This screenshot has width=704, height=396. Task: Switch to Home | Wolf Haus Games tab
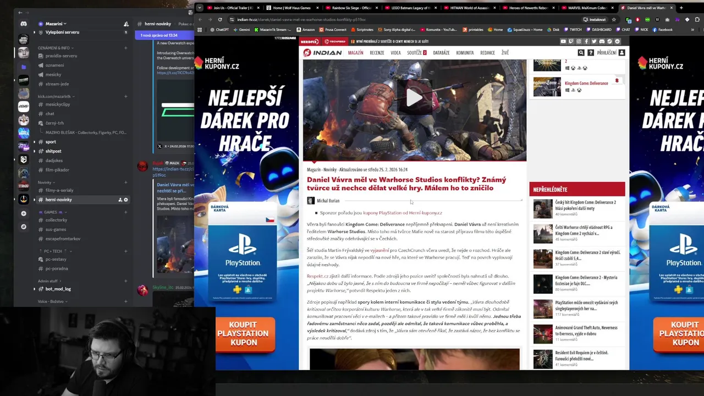[x=291, y=8]
